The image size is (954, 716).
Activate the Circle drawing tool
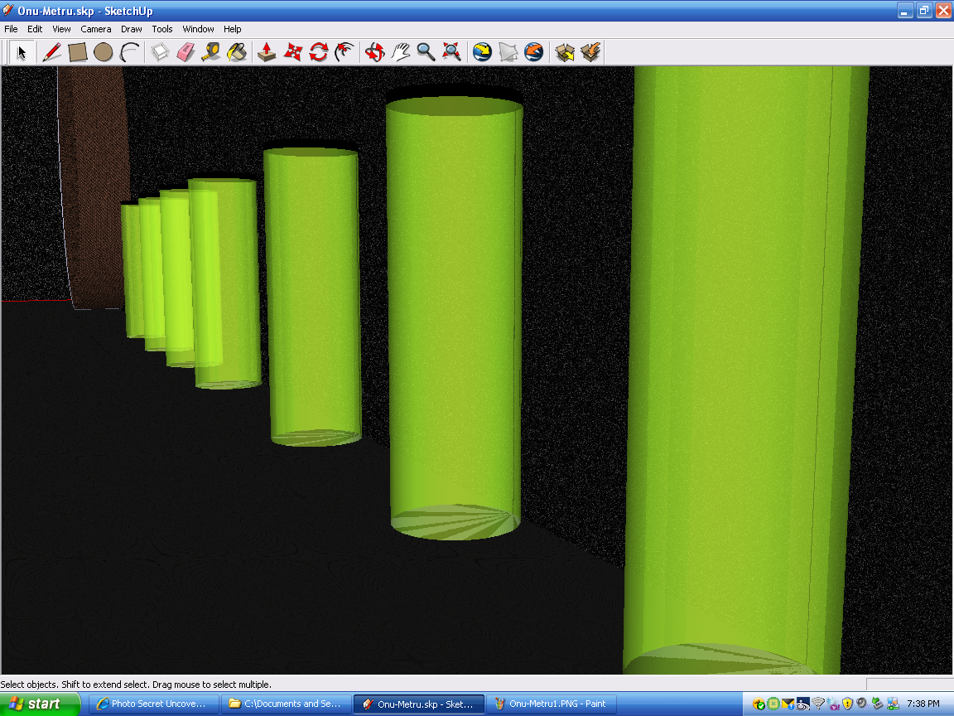coord(104,52)
